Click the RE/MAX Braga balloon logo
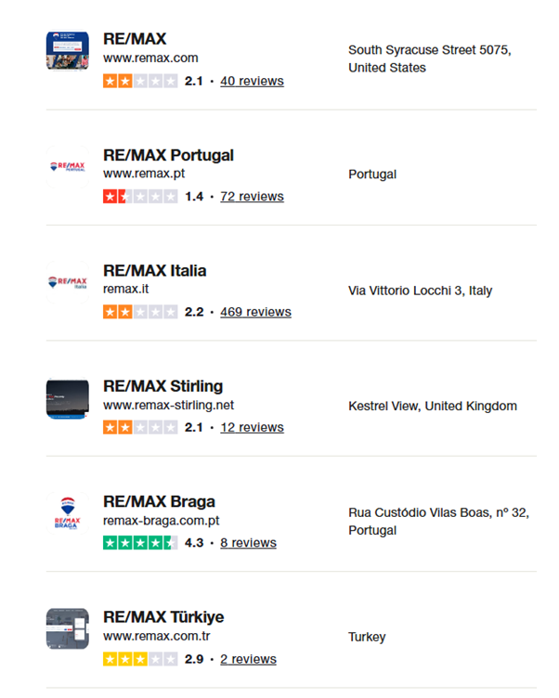559x698 pixels. 67,513
